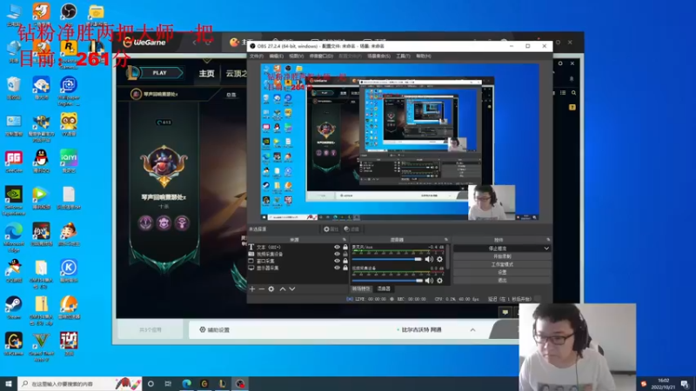
Task: Open OBS Docks menu (停靠窗口)
Action: pyautogui.click(x=321, y=56)
